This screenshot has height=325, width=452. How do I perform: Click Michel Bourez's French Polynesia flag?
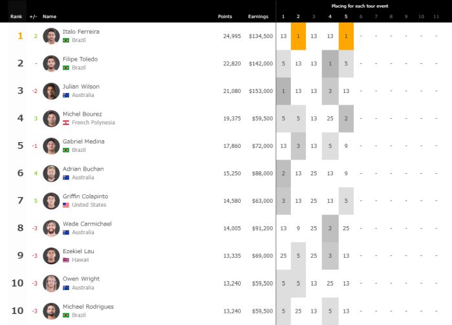[66, 123]
